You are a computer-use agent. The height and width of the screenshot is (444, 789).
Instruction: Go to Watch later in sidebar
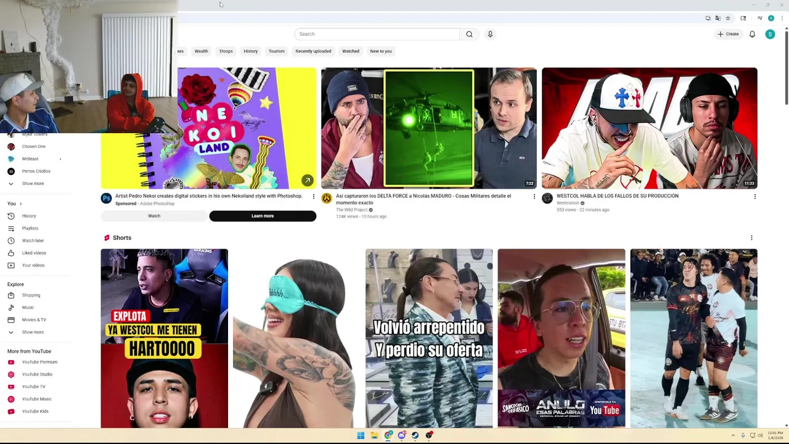[x=36, y=240]
